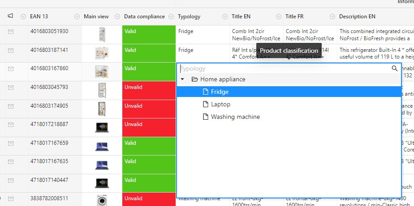This screenshot has width=414, height=206.
Task: Select Fridge in the typology tree
Action: click(x=220, y=92)
